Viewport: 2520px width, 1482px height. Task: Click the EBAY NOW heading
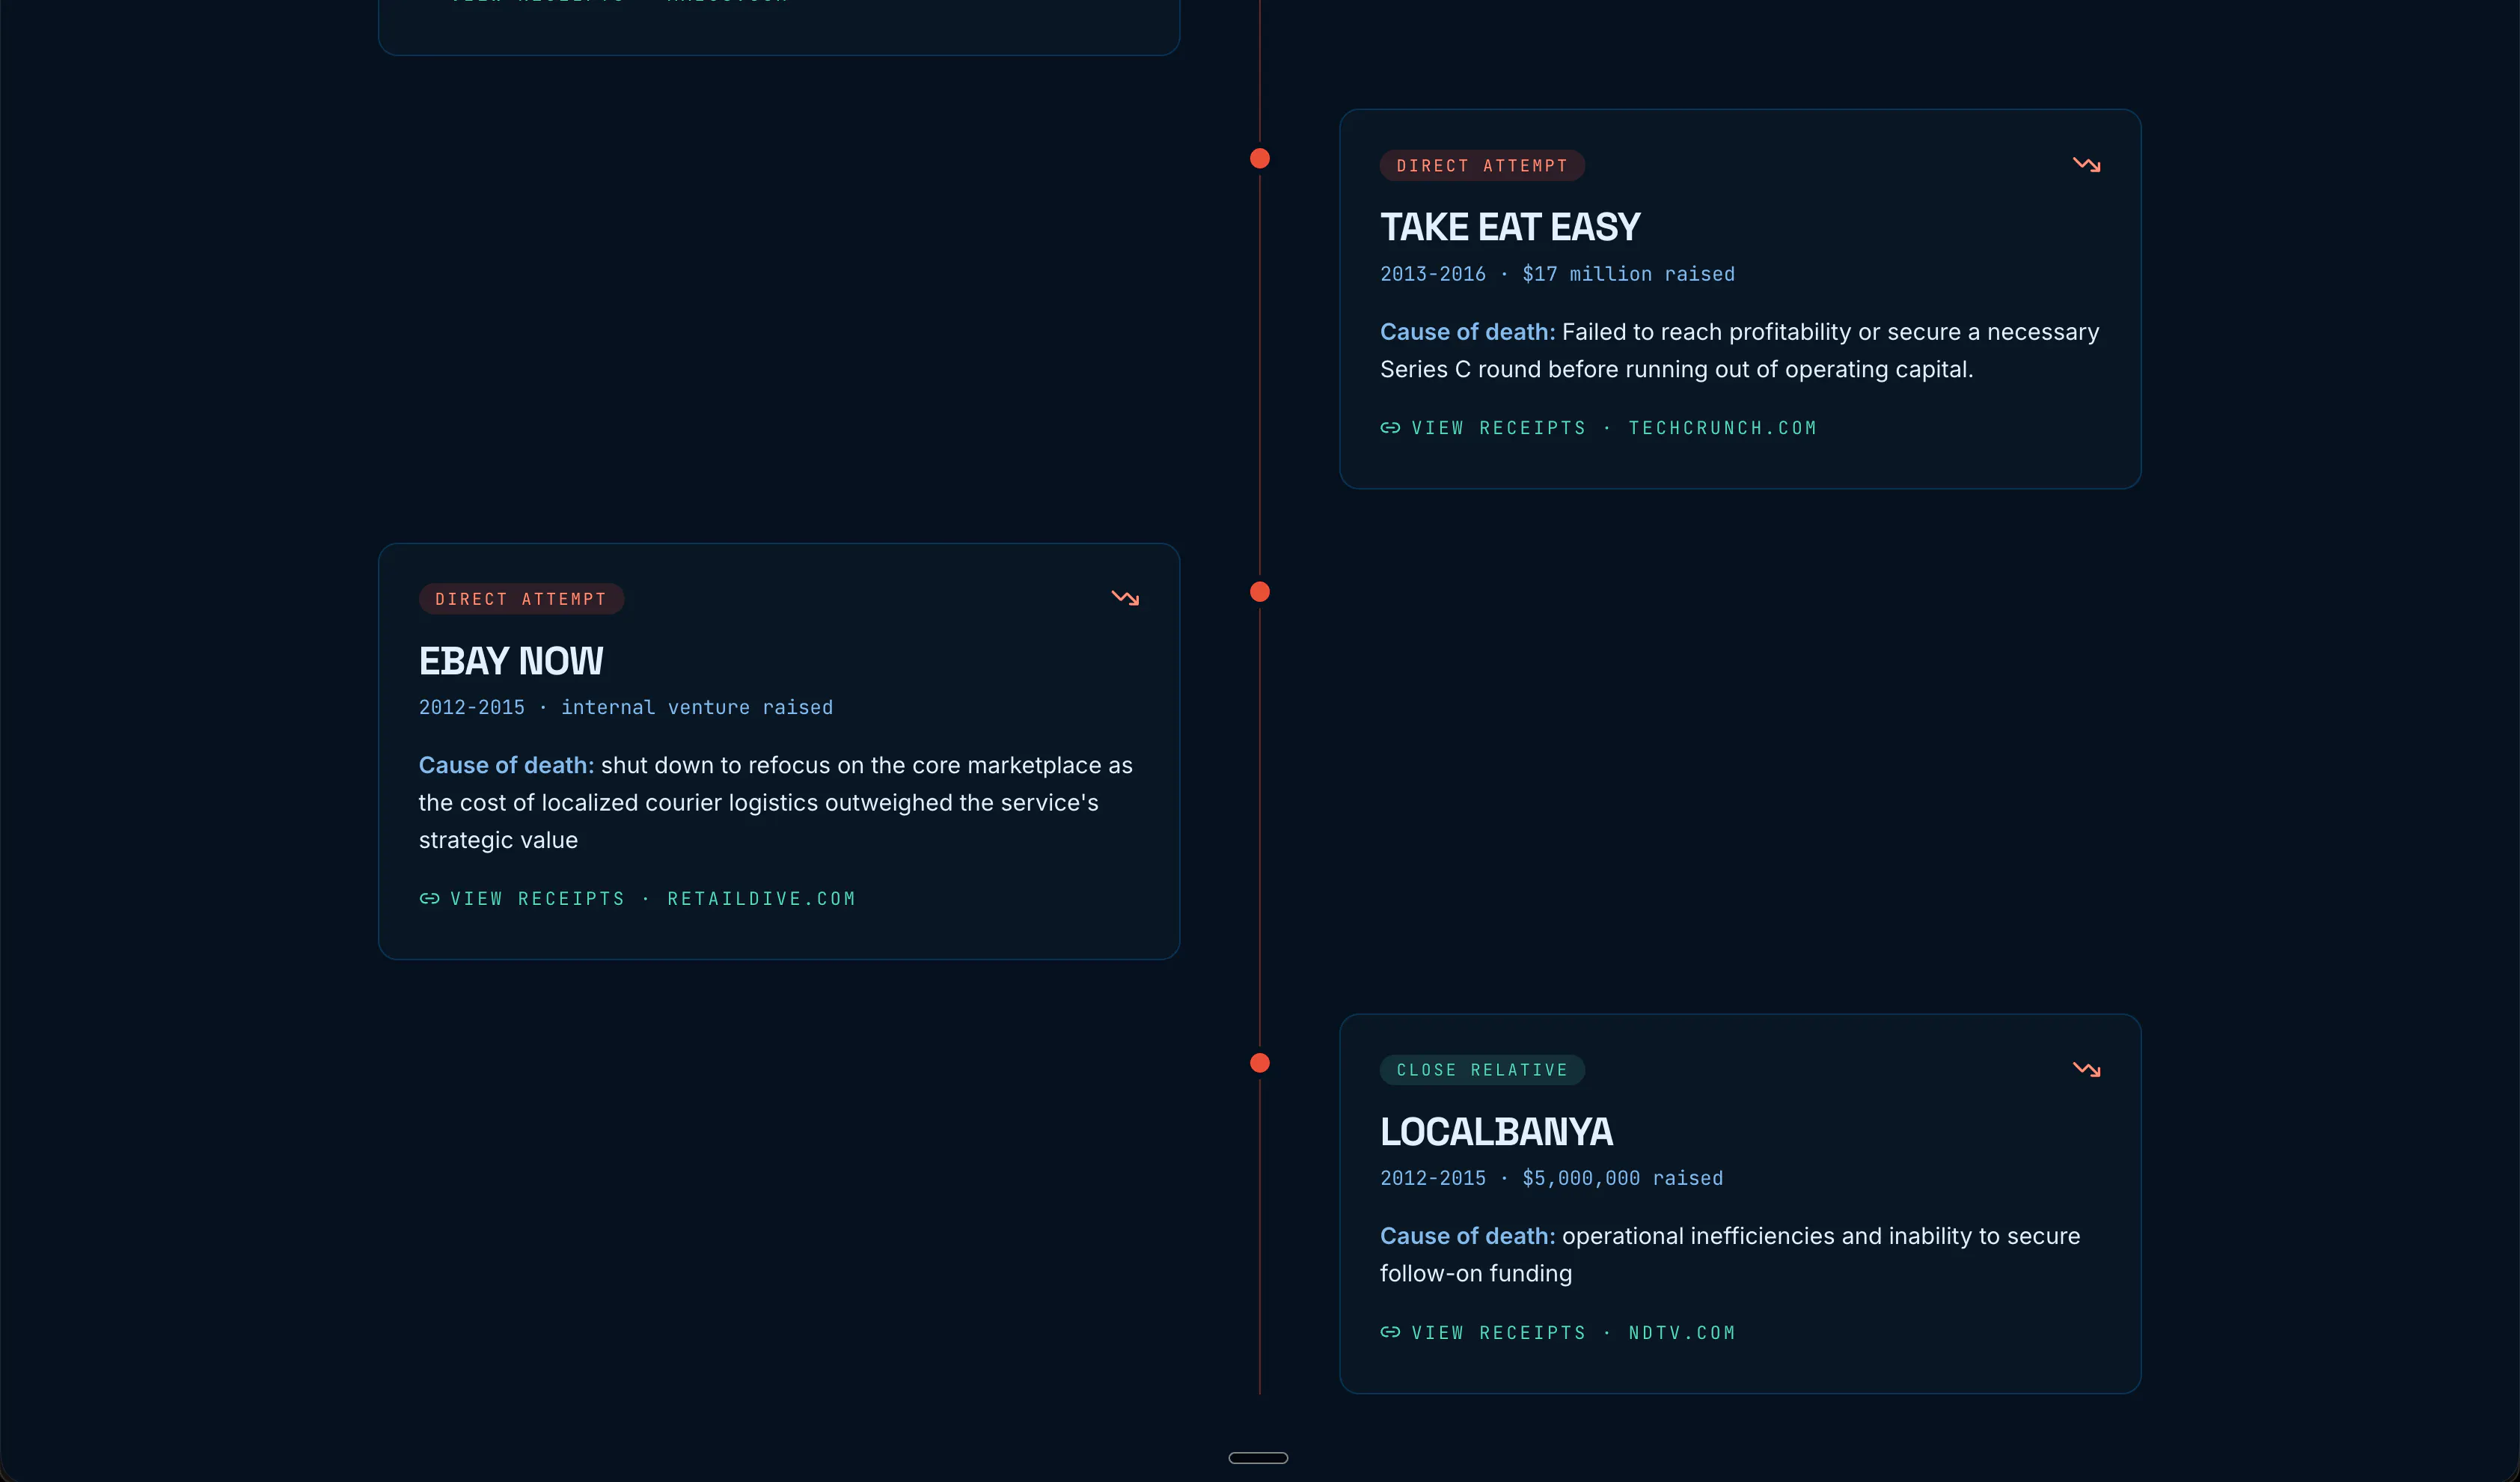pyautogui.click(x=511, y=660)
